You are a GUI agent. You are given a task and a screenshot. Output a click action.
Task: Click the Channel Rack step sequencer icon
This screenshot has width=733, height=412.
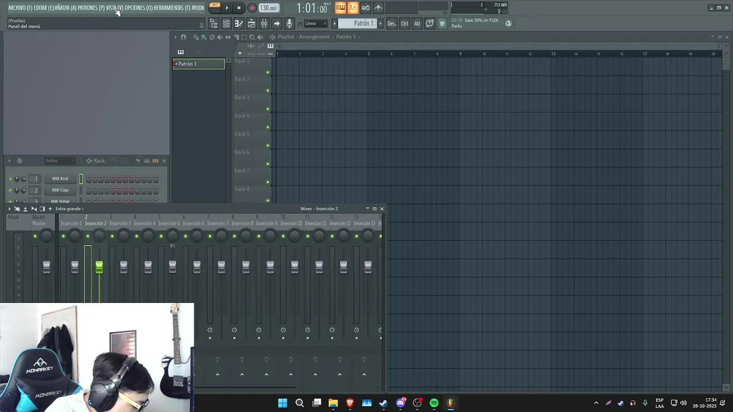click(x=155, y=161)
